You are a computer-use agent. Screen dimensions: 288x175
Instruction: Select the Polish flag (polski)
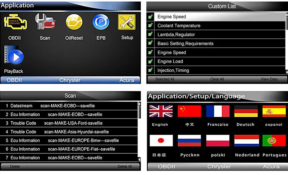coord(218,141)
